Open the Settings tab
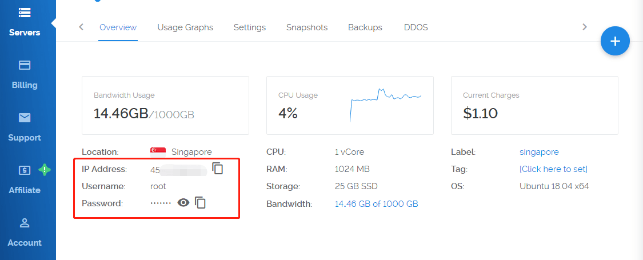 point(250,27)
